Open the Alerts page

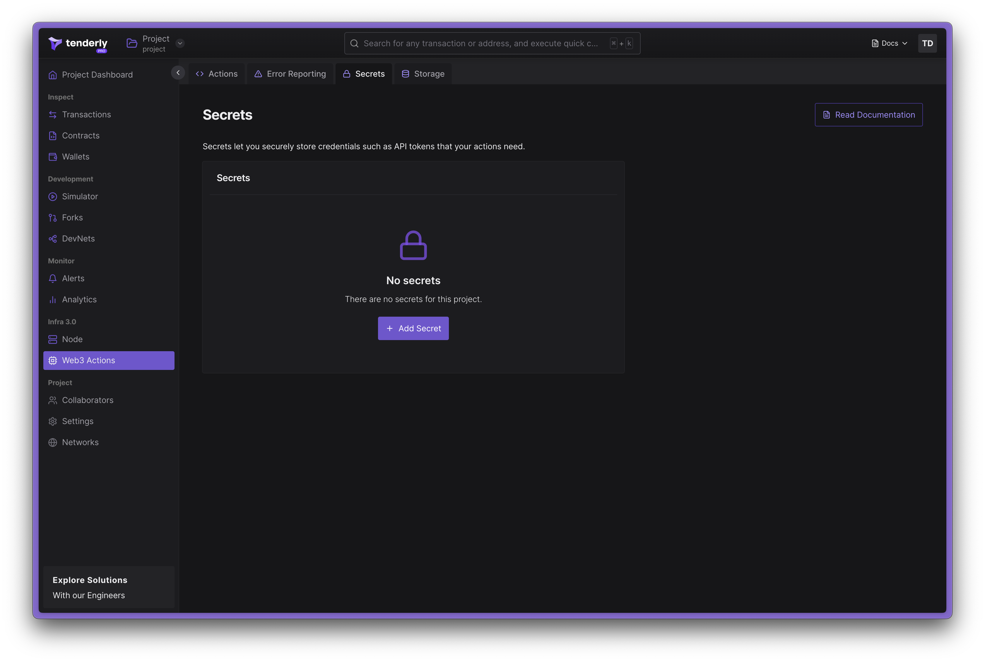tap(109, 278)
